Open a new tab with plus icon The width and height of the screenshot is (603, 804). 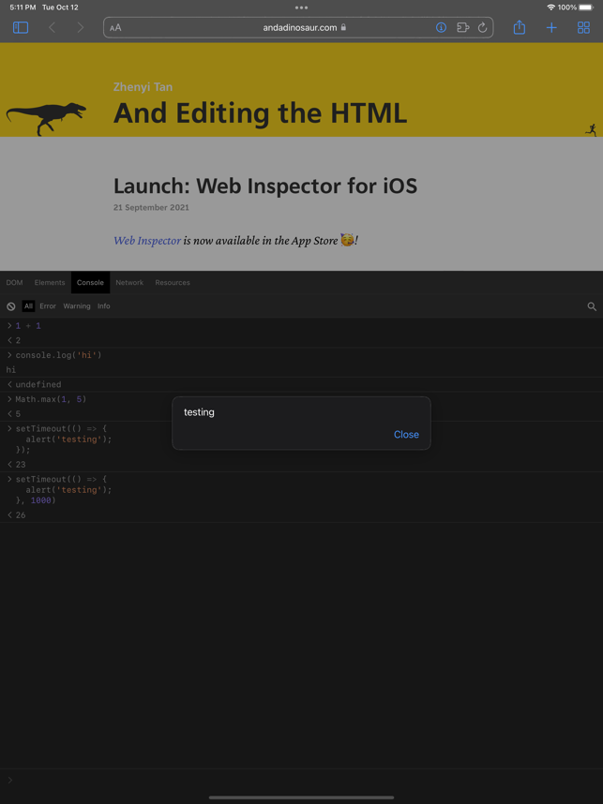(551, 28)
